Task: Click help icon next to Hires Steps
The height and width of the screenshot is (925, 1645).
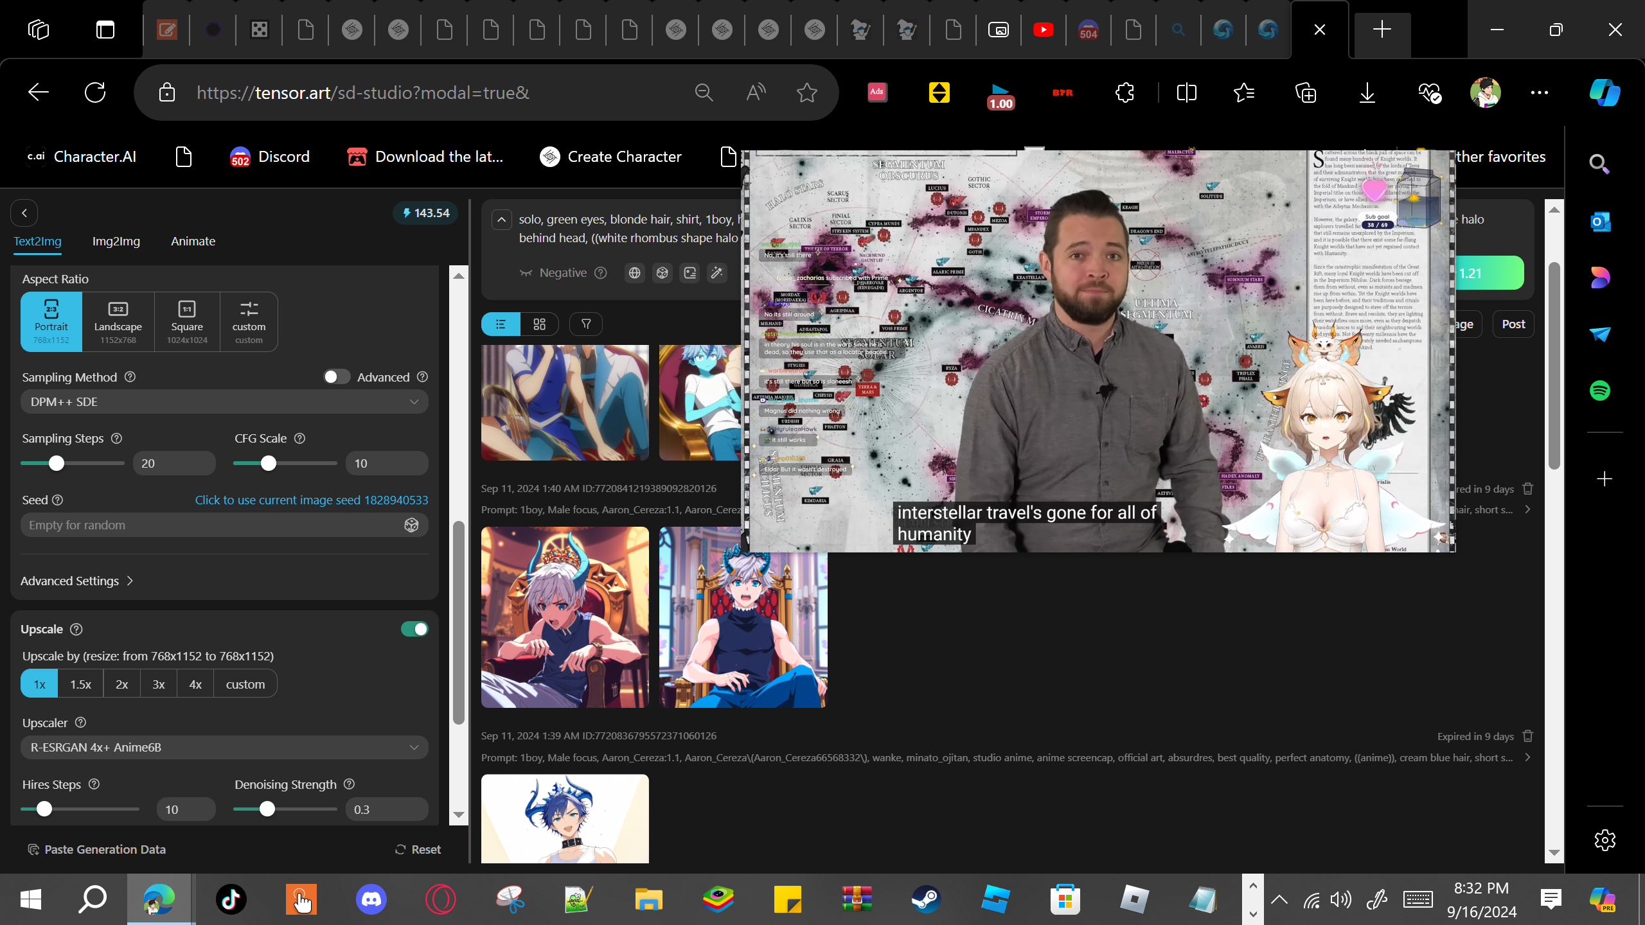Action: click(x=94, y=784)
